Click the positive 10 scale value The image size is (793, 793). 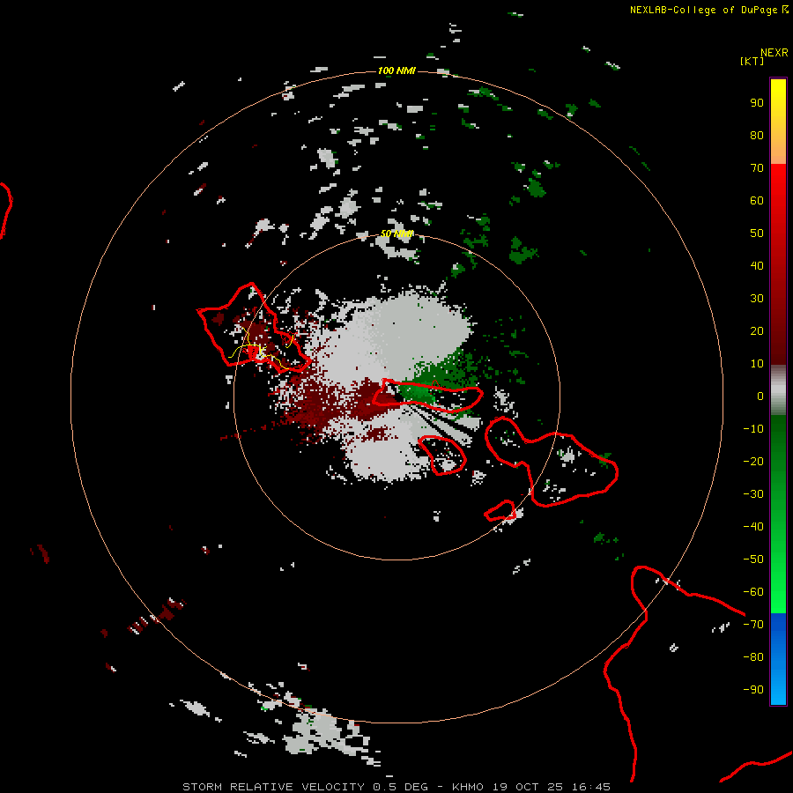757,364
